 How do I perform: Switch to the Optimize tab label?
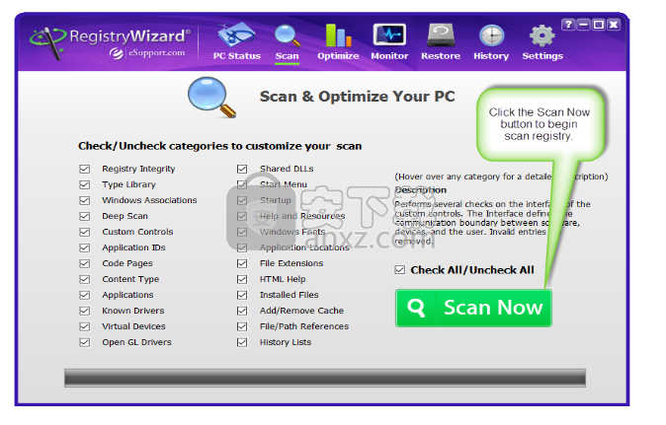point(338,56)
